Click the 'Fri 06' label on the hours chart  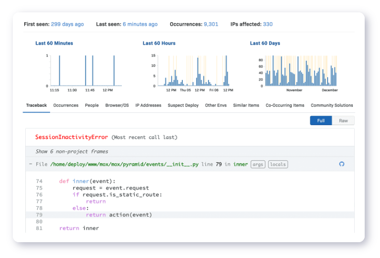tap(214, 90)
